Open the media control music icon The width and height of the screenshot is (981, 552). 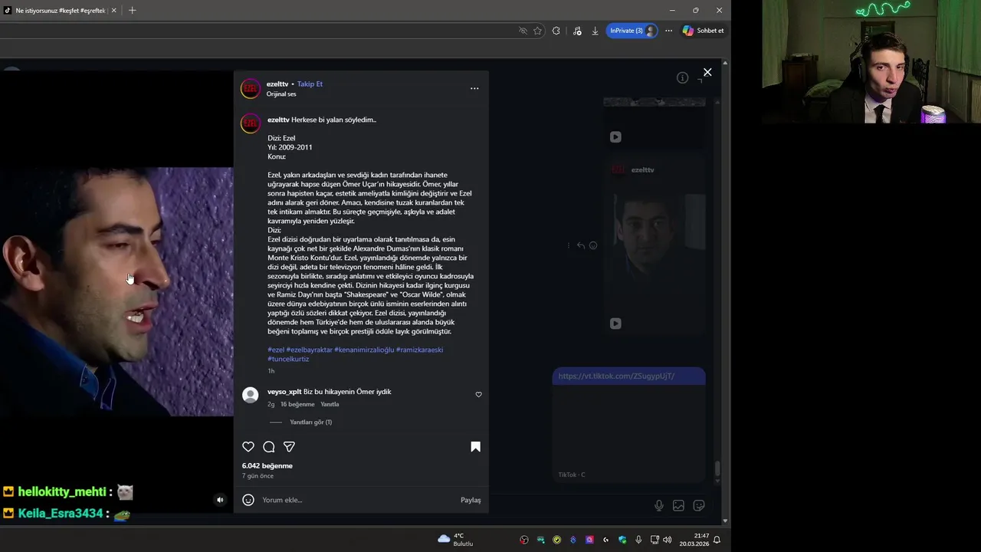[x=577, y=31]
